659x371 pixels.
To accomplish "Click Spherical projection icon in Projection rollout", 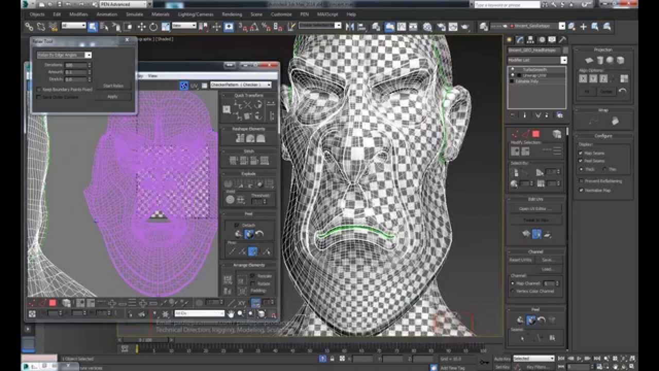I will click(610, 60).
